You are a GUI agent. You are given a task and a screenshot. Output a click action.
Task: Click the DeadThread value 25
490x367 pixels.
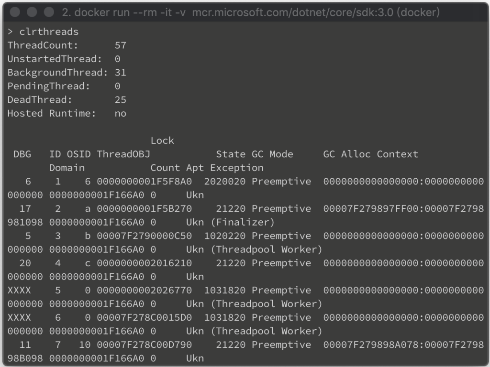(x=120, y=100)
